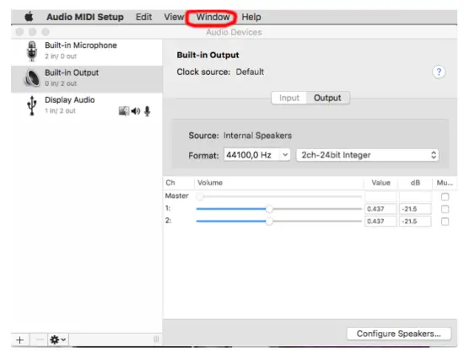Open the Edit menu
Image resolution: width=464 pixels, height=358 pixels.
pyautogui.click(x=143, y=17)
